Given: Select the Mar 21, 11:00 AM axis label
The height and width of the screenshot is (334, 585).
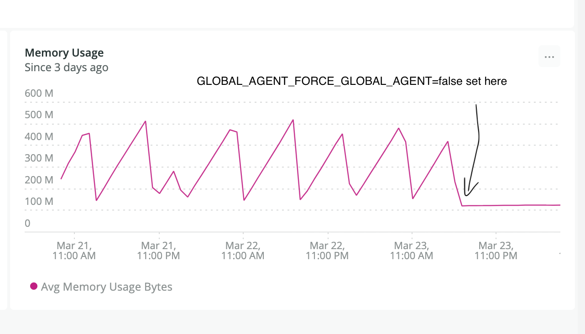Looking at the screenshot, I should point(74,250).
